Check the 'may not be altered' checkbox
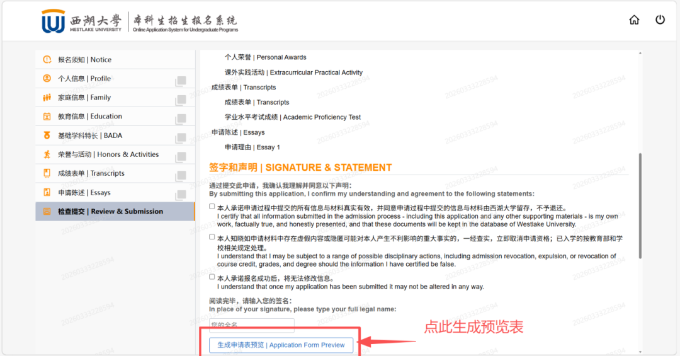The image size is (680, 356). [x=212, y=277]
